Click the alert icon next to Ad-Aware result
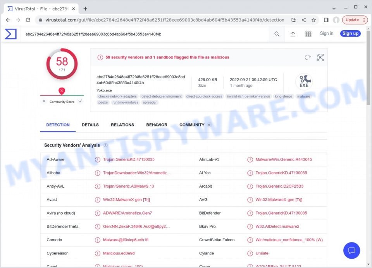 coord(98,159)
